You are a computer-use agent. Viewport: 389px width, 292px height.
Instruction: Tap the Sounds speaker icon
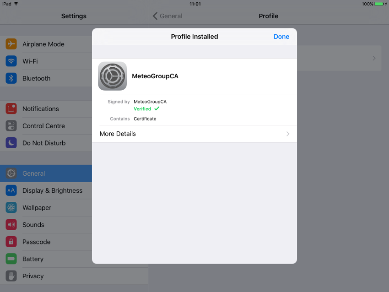(x=11, y=225)
